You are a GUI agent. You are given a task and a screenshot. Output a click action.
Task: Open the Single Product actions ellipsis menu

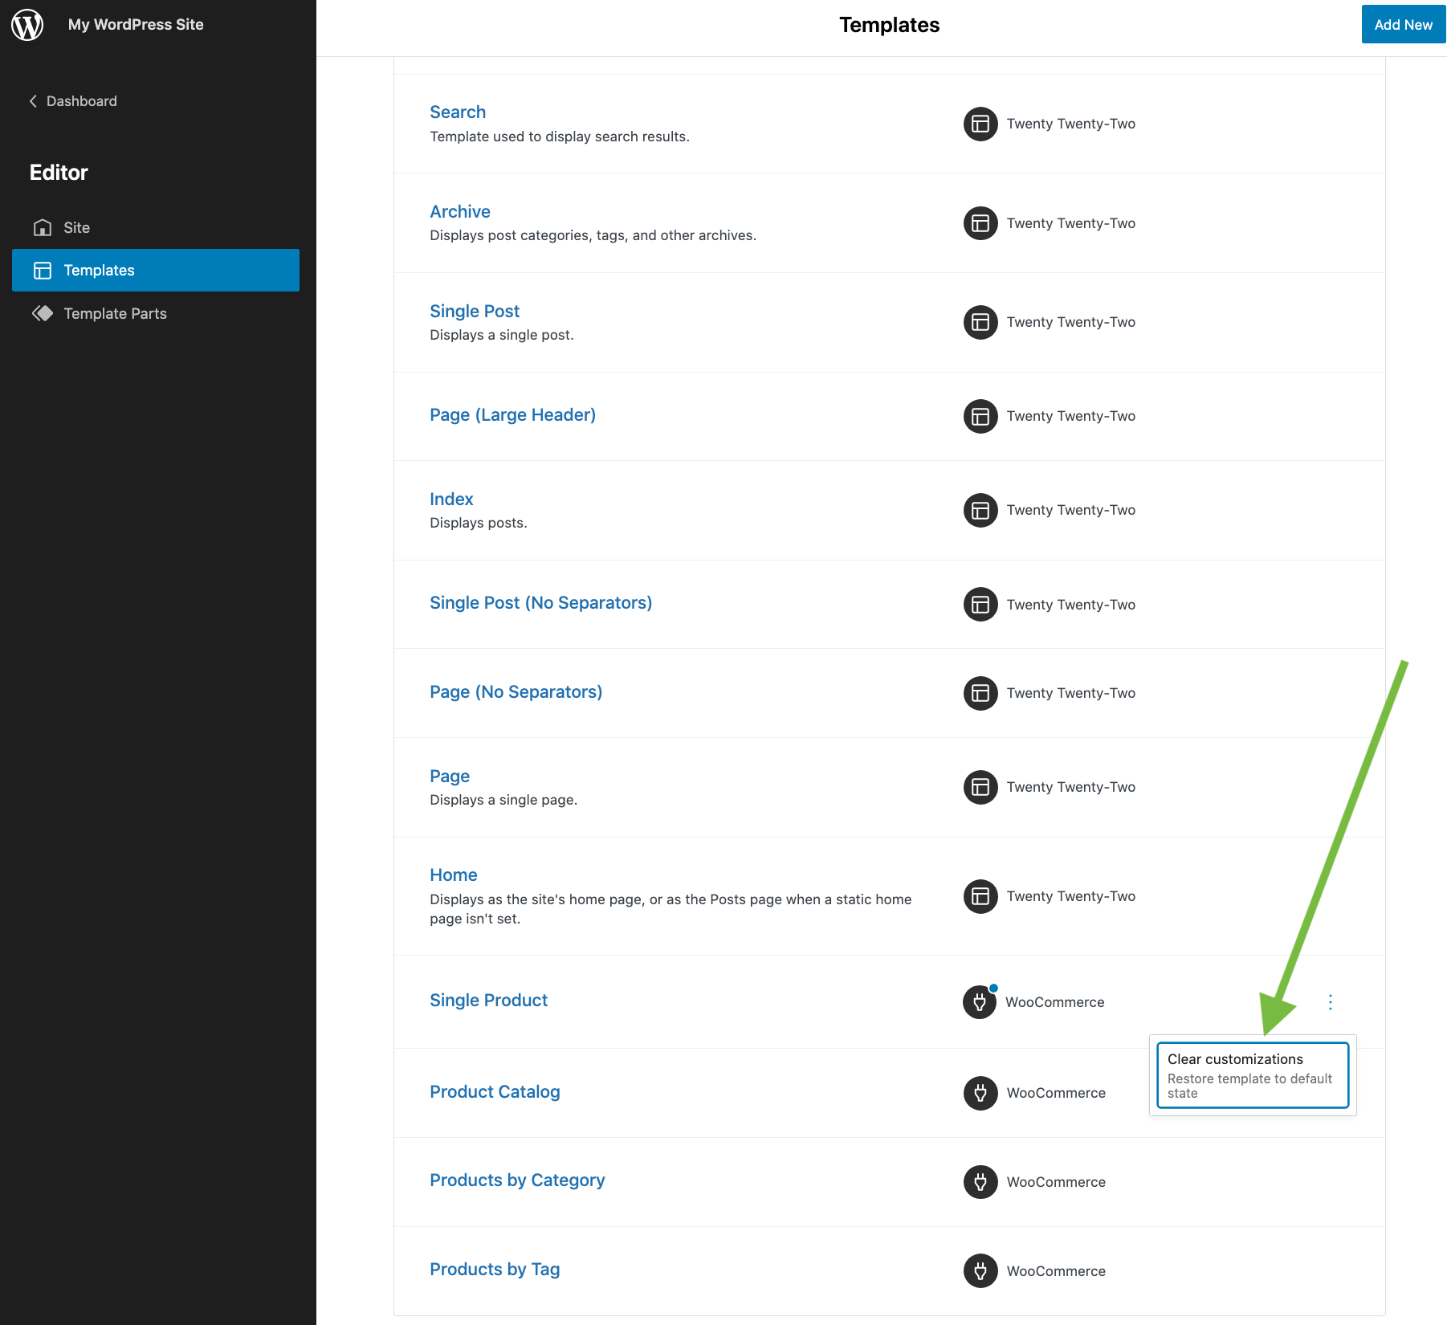pyautogui.click(x=1330, y=1002)
